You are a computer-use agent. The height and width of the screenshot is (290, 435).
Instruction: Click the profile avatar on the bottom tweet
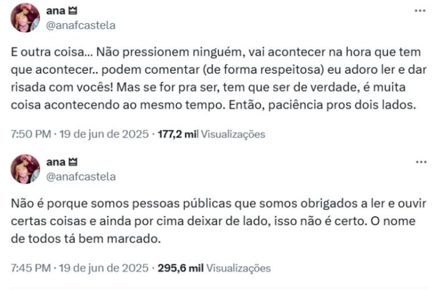tap(26, 169)
